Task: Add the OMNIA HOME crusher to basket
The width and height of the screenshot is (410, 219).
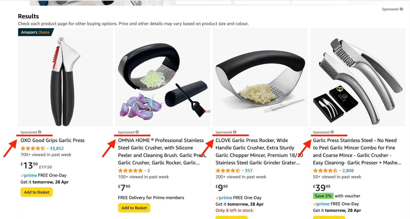Action: [134, 207]
